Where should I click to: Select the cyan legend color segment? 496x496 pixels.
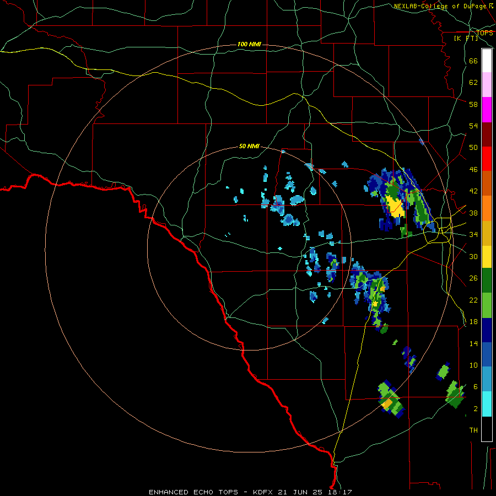point(487,404)
